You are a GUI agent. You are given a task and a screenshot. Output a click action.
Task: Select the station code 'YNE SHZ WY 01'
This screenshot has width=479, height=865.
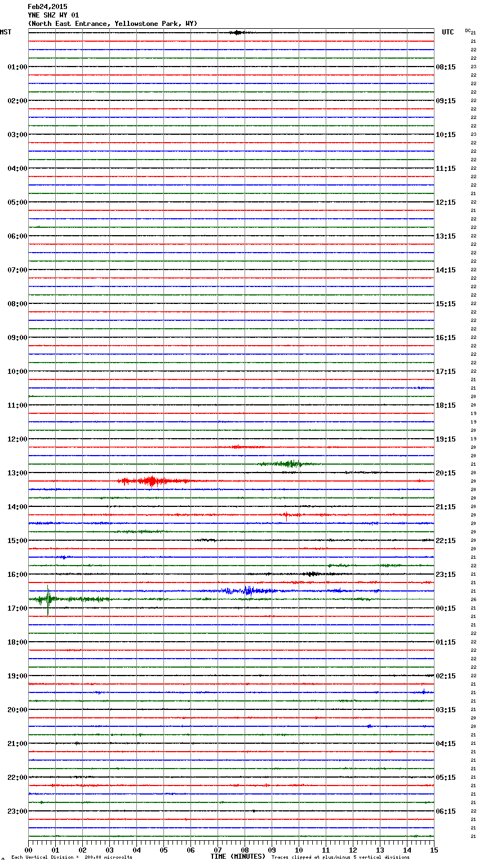[x=54, y=15]
